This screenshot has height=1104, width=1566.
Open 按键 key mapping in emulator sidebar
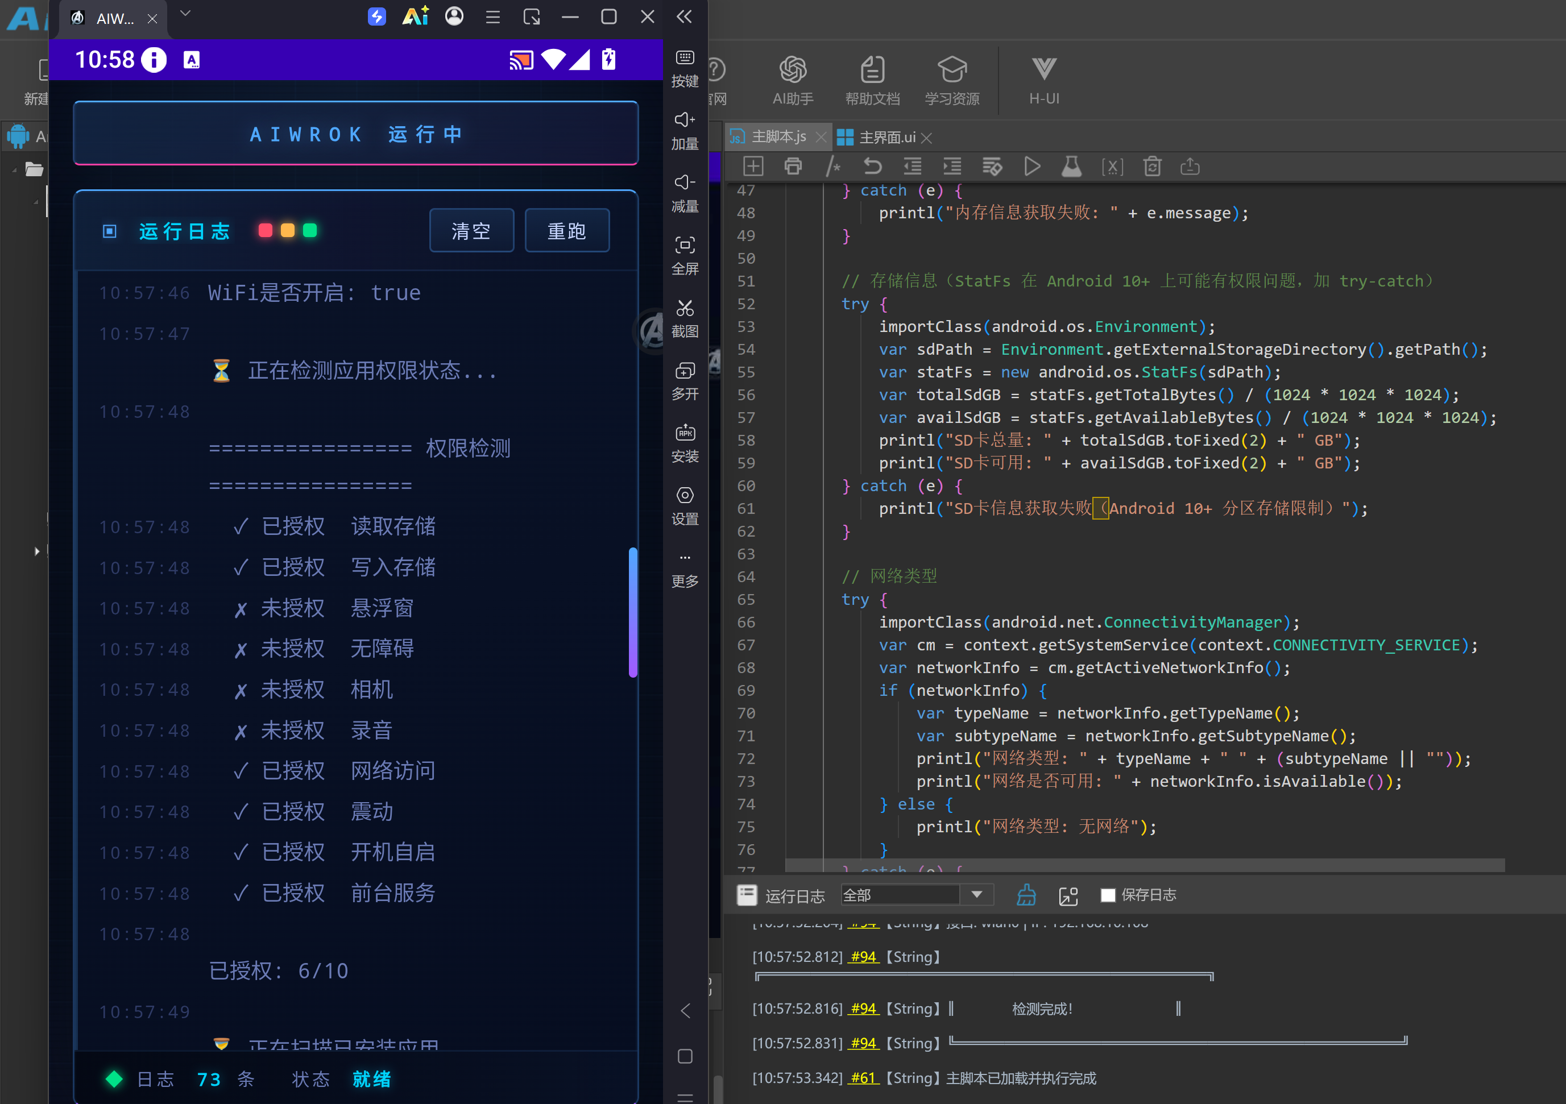tap(685, 68)
